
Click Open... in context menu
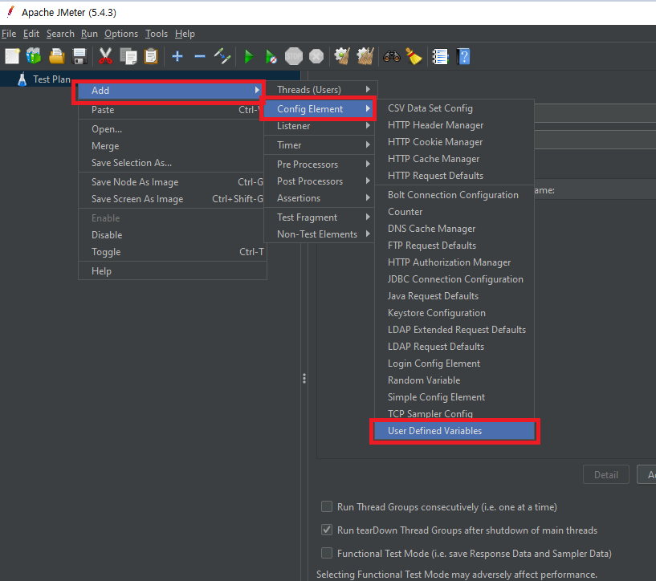(172, 129)
